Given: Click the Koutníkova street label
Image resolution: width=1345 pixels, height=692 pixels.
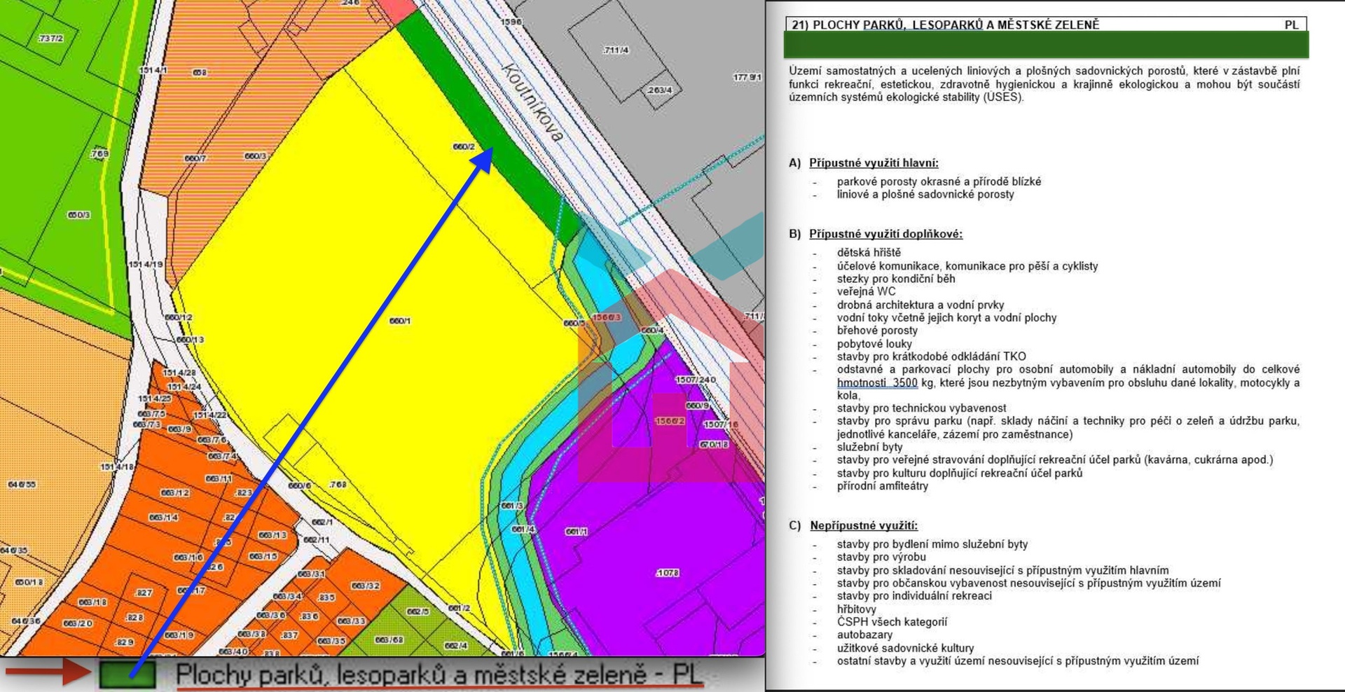Looking at the screenshot, I should click(x=532, y=102).
